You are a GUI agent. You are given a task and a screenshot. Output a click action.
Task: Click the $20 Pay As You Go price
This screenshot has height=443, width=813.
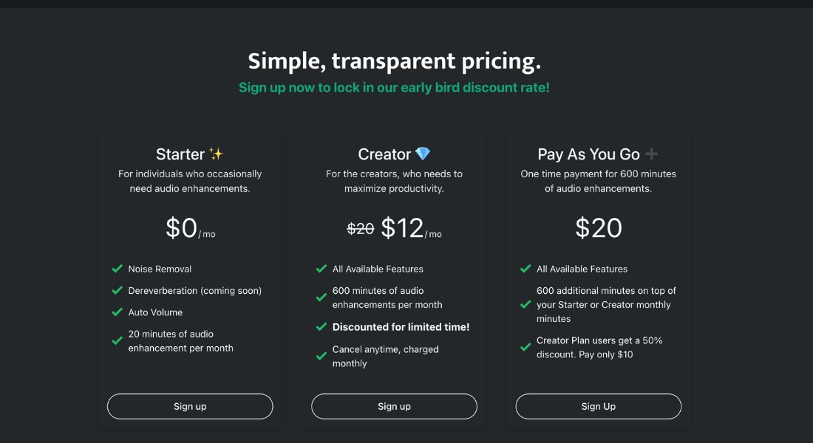599,228
